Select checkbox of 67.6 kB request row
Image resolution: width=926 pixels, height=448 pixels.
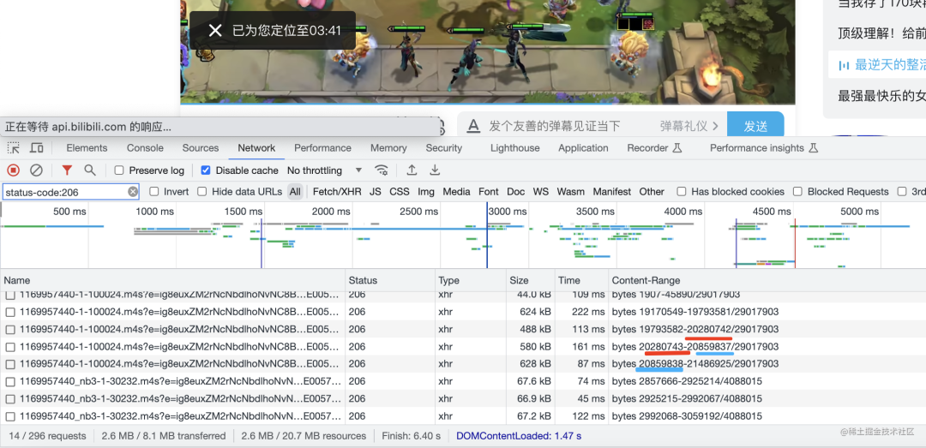point(10,381)
